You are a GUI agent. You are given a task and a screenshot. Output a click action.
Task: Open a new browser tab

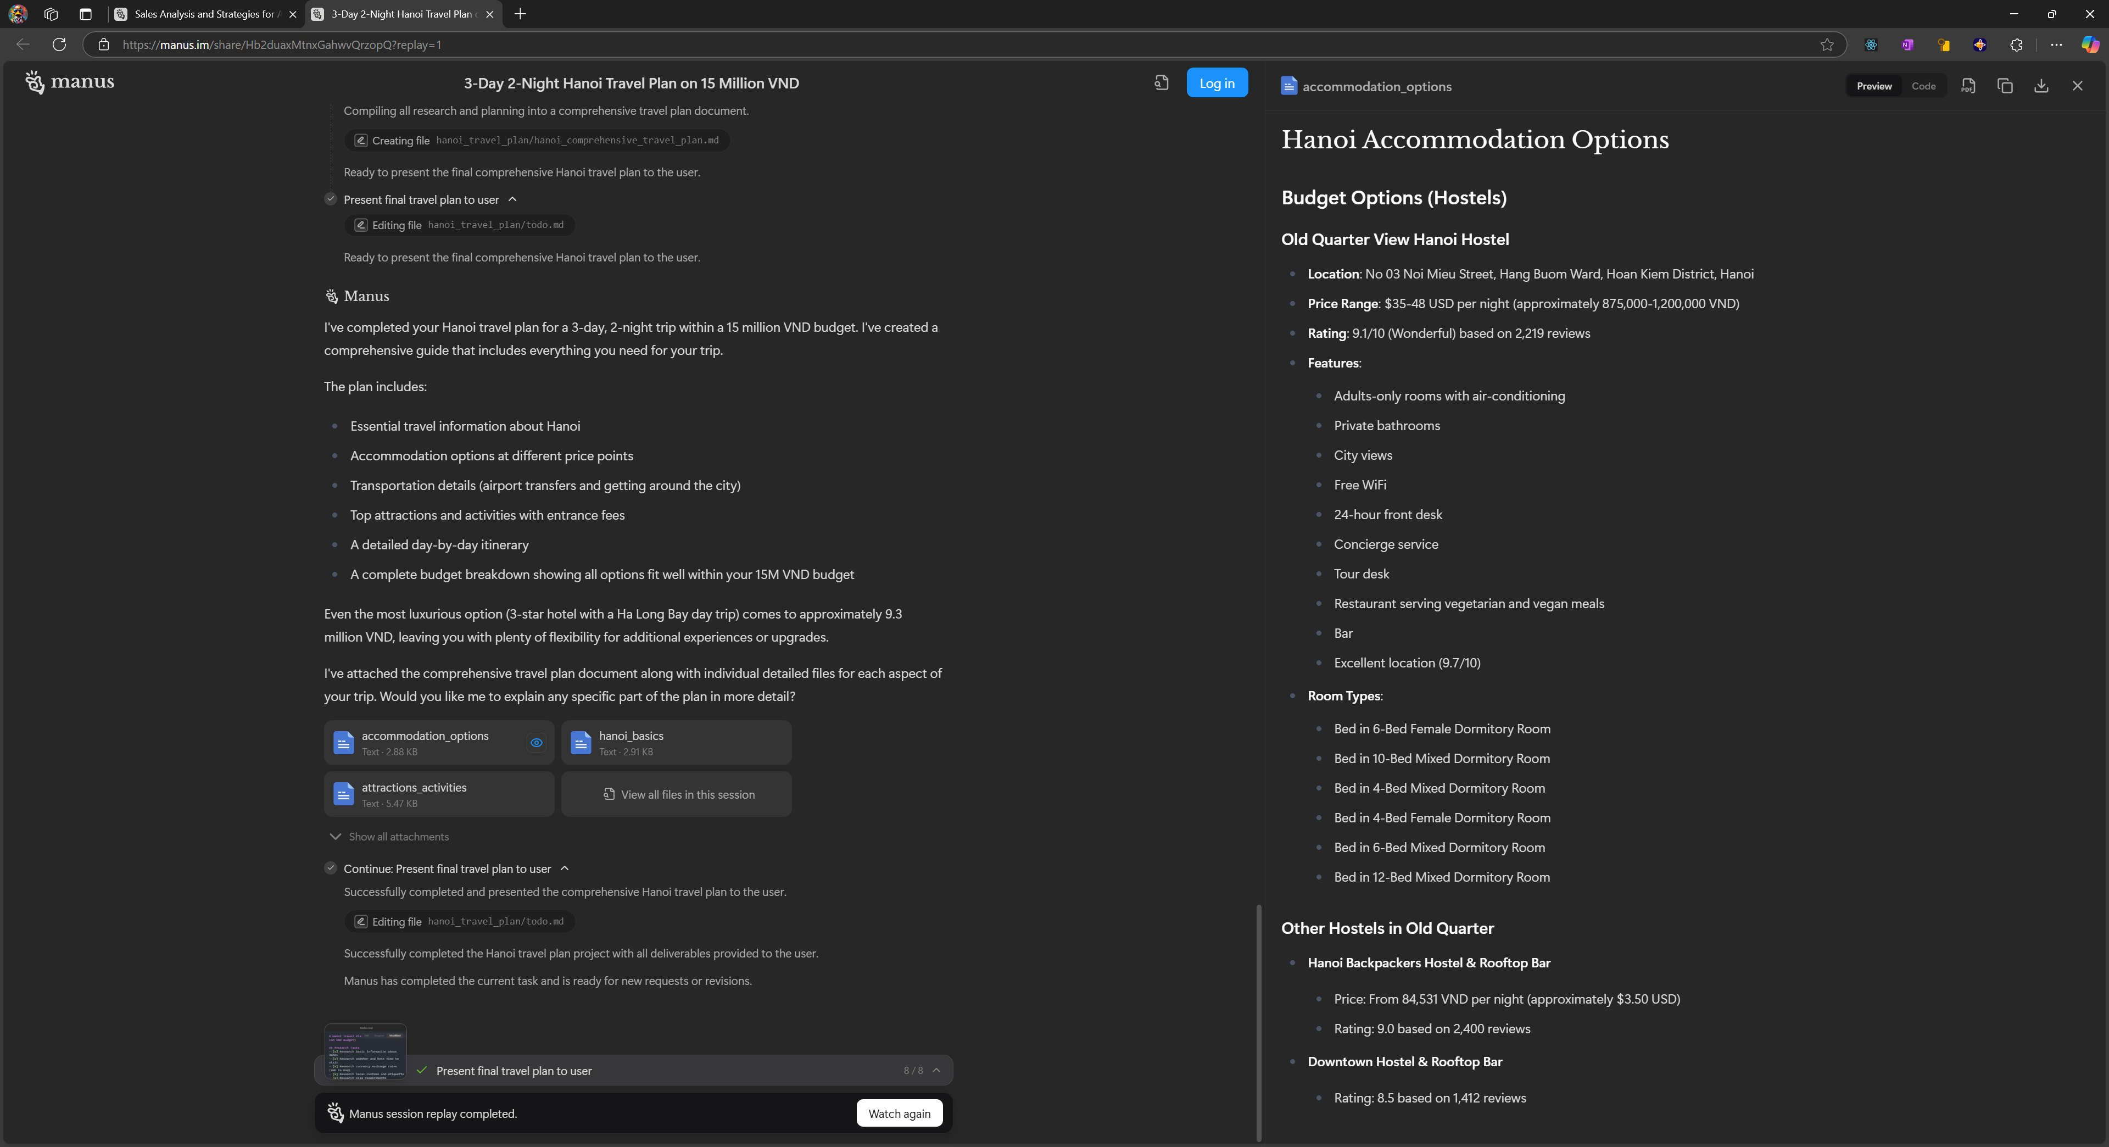click(520, 14)
